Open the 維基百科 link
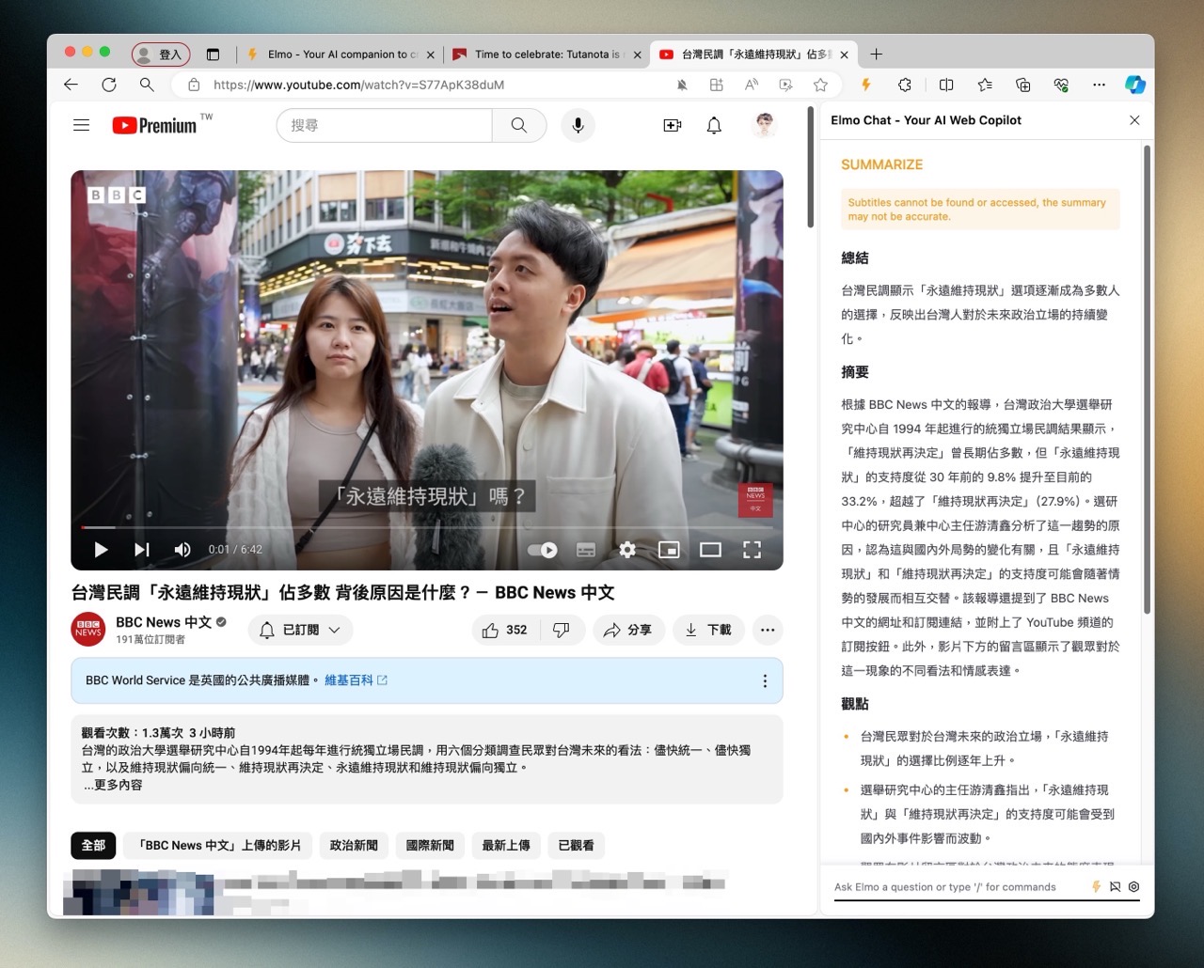 [356, 679]
